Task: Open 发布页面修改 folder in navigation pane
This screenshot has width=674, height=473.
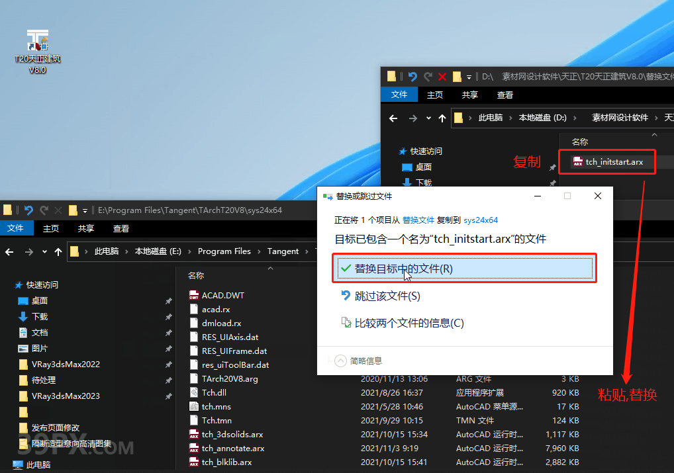Action: [x=50, y=428]
